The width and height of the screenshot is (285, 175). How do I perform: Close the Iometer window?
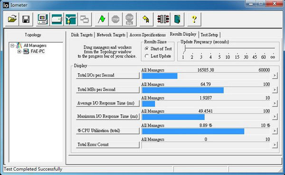click(275, 3)
